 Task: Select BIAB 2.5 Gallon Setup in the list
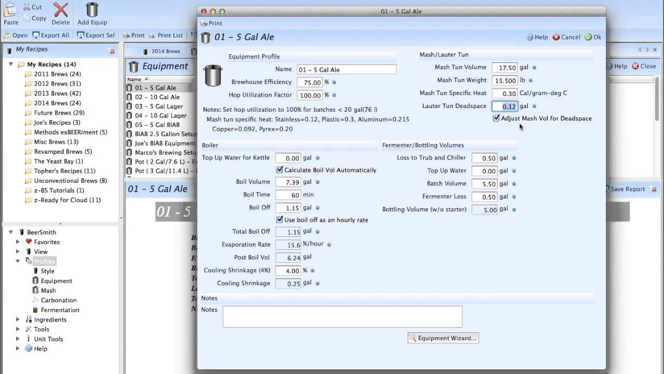click(x=161, y=134)
